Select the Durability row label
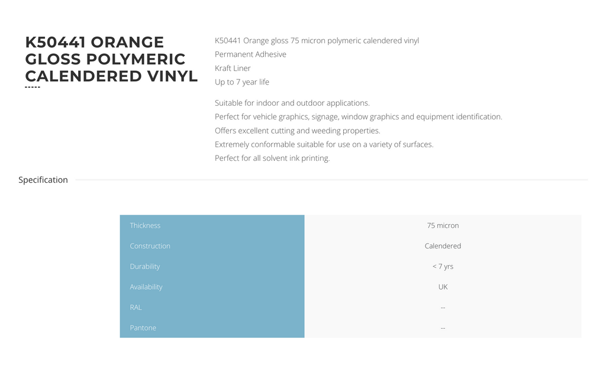The image size is (606, 369). click(144, 267)
